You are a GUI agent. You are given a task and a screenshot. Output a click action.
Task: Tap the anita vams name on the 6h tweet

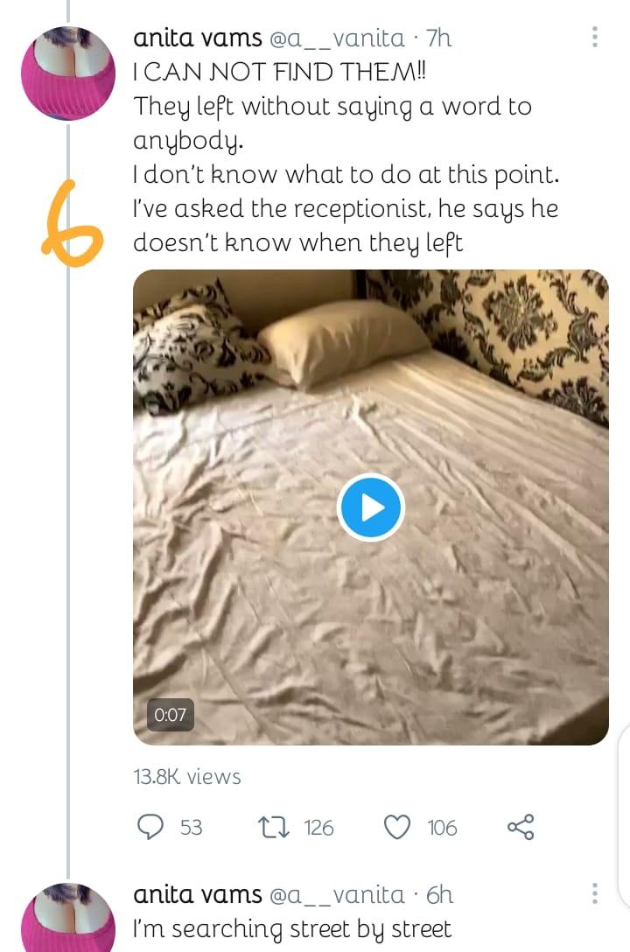197,894
